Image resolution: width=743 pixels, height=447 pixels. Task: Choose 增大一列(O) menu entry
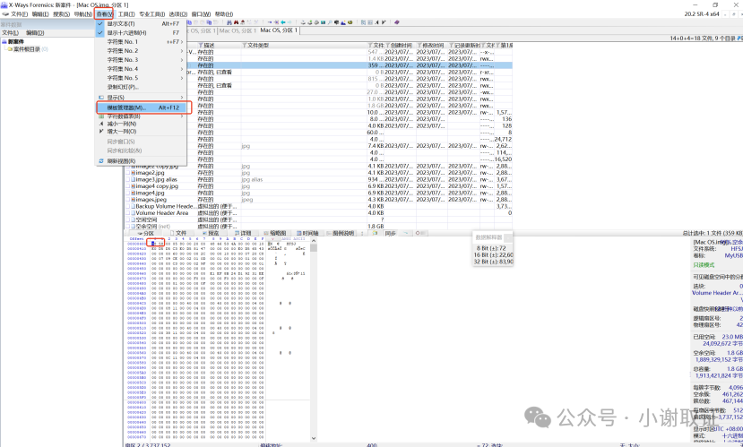point(141,131)
